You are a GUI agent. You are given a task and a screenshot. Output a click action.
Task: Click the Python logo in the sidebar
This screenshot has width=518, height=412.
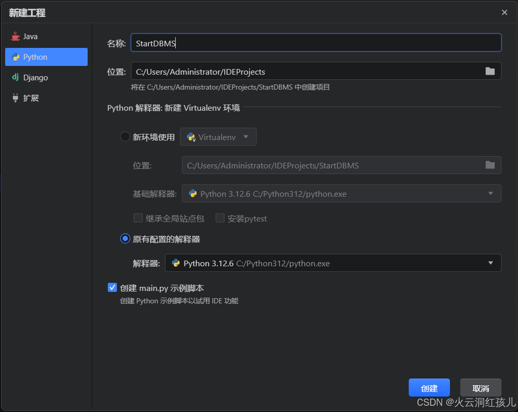pyautogui.click(x=15, y=57)
